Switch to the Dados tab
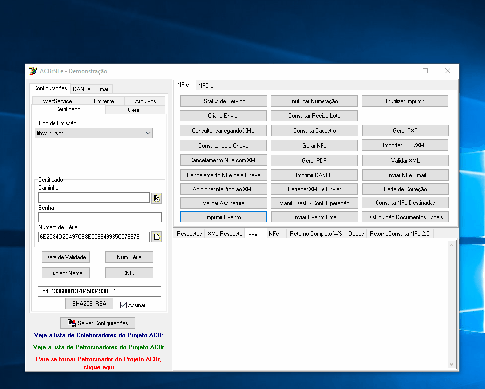Image resolution: width=485 pixels, height=389 pixels. pos(356,233)
